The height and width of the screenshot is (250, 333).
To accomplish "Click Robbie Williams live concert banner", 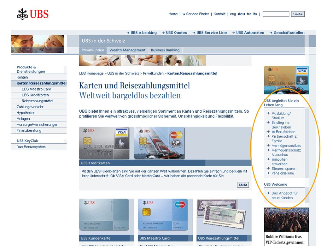I will (286, 227).
